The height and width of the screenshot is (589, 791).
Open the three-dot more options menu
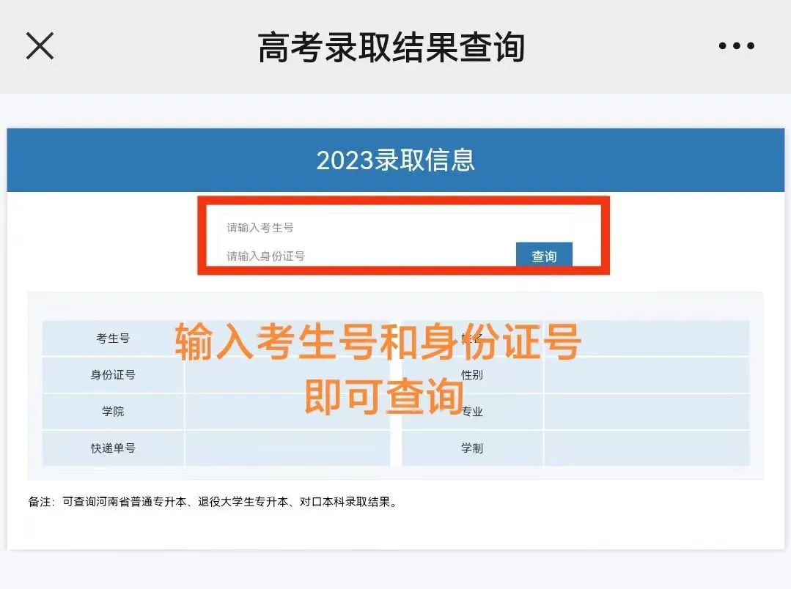pos(736,46)
